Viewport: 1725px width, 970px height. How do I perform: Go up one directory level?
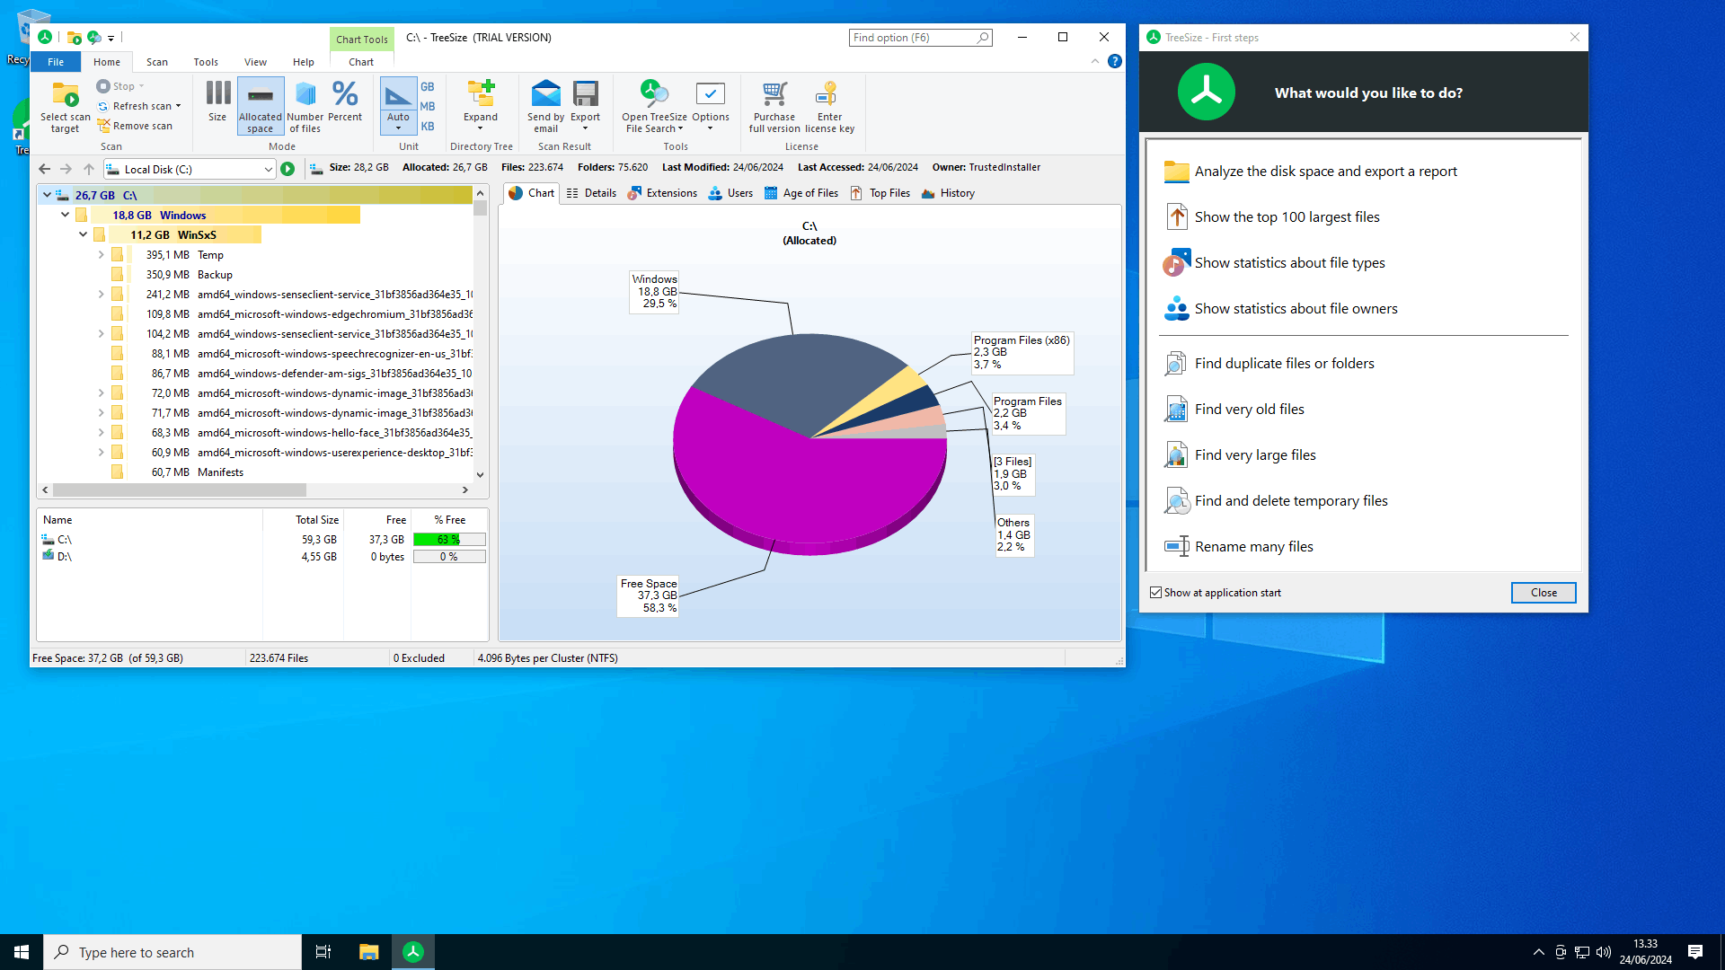point(88,169)
